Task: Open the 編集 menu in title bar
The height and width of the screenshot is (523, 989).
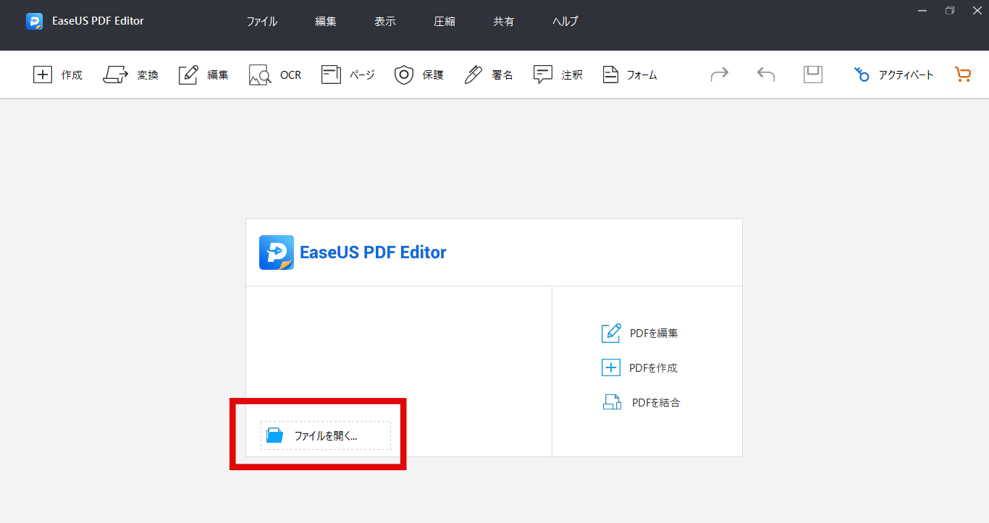Action: [326, 22]
